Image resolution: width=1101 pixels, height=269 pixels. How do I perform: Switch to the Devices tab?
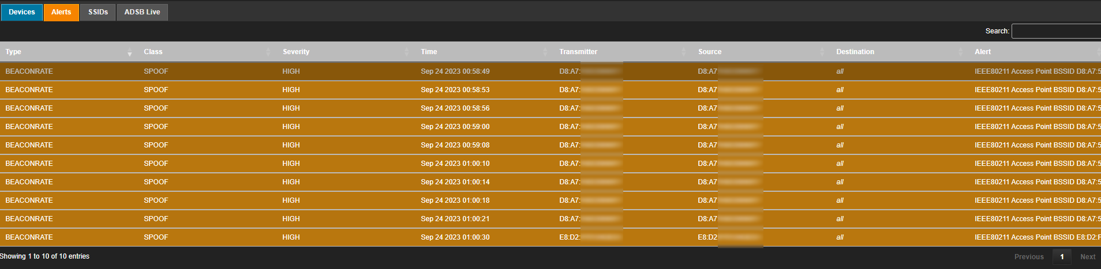tap(22, 12)
